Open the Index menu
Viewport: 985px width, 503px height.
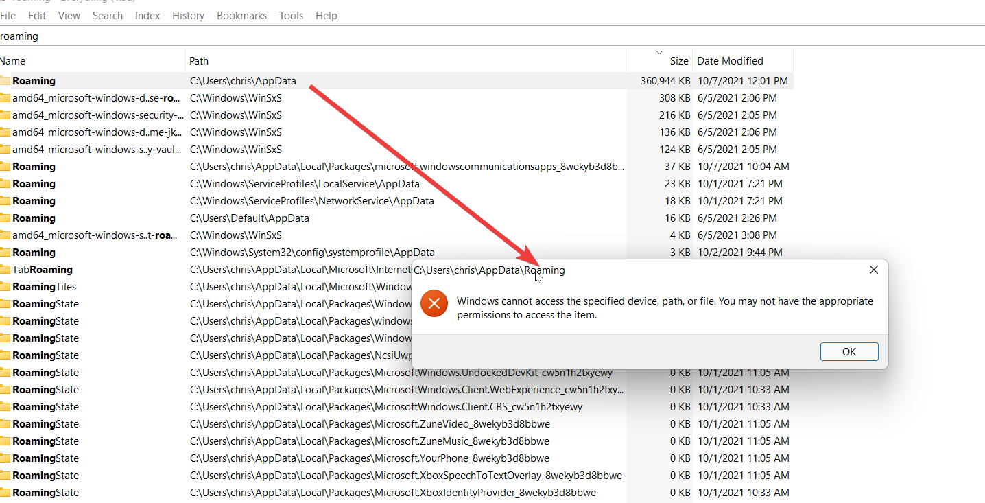[x=147, y=15]
